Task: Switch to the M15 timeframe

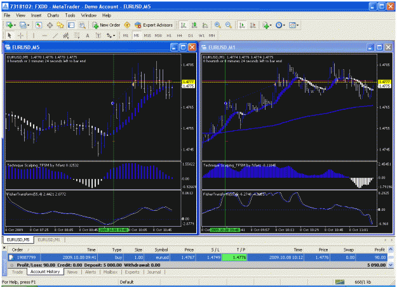Action: (x=147, y=36)
